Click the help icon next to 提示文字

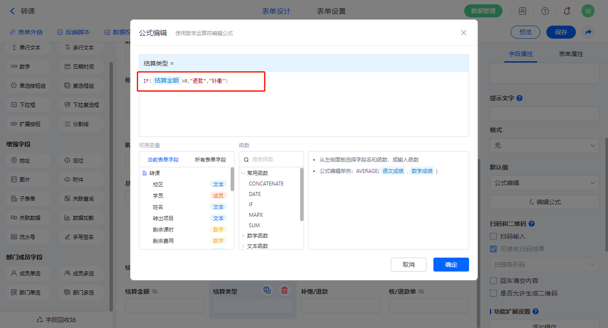pos(520,98)
